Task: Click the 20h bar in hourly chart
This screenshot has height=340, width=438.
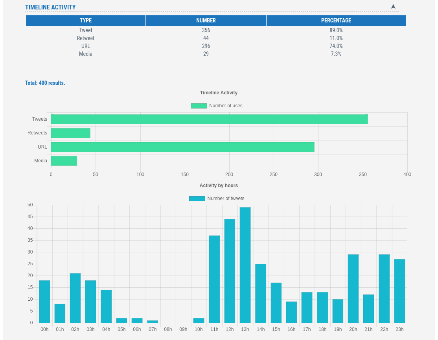Action: click(x=353, y=289)
